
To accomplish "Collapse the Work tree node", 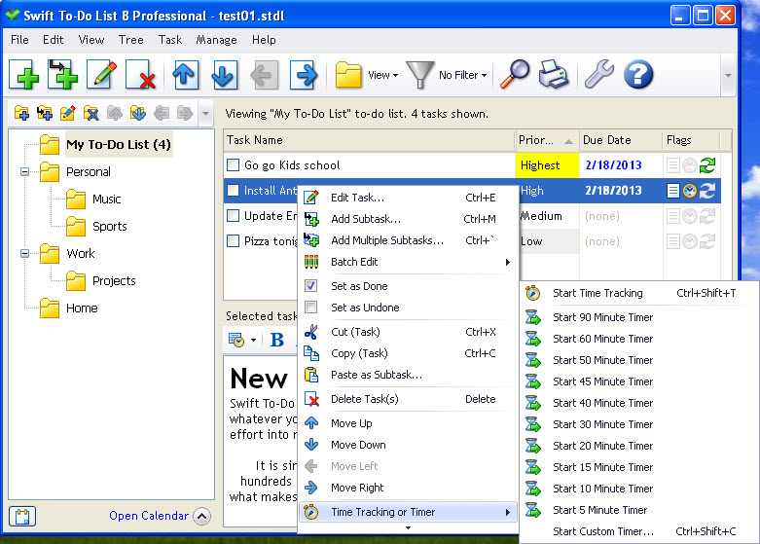I will [24, 253].
